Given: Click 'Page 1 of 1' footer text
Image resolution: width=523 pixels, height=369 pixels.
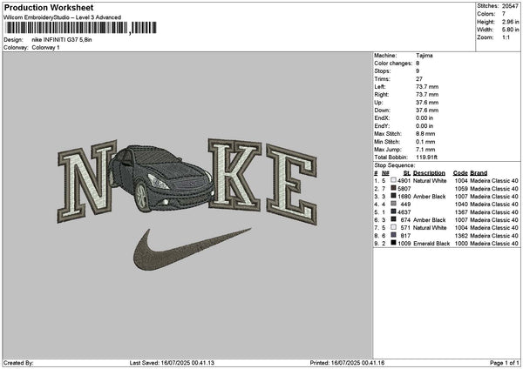Looking at the screenshot, I should coord(505,363).
